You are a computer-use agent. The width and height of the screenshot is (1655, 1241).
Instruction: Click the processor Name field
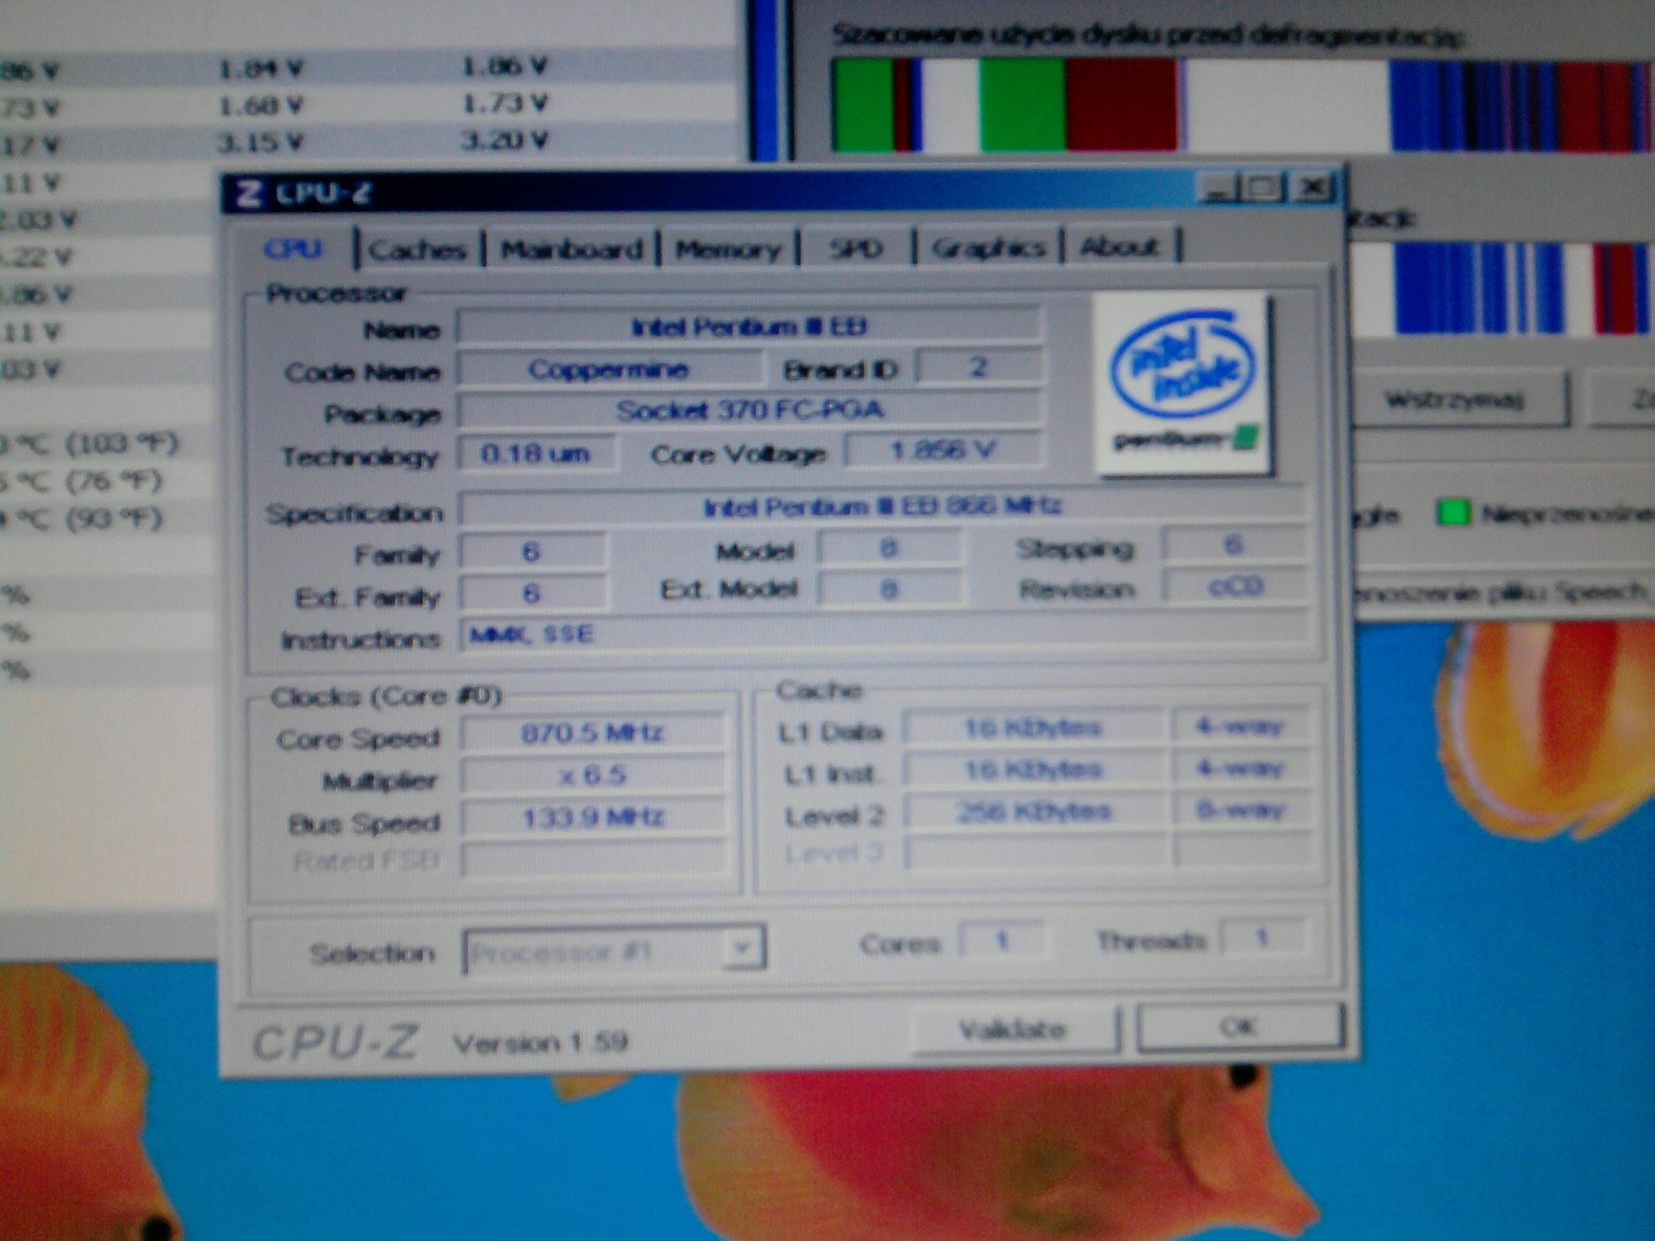click(x=748, y=327)
